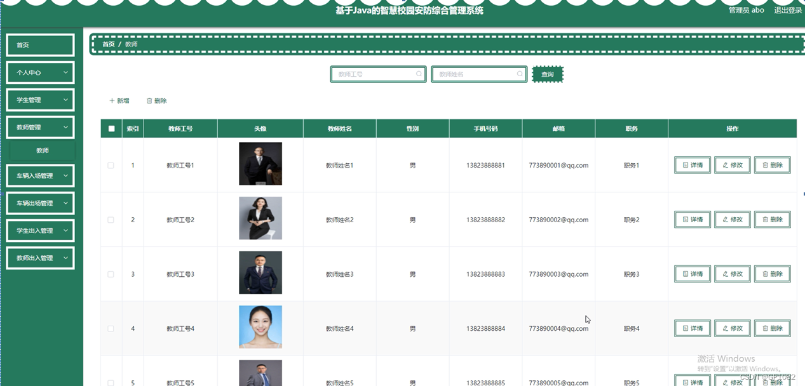Click the 手机号码 column header
805x386 pixels.
[485, 129]
